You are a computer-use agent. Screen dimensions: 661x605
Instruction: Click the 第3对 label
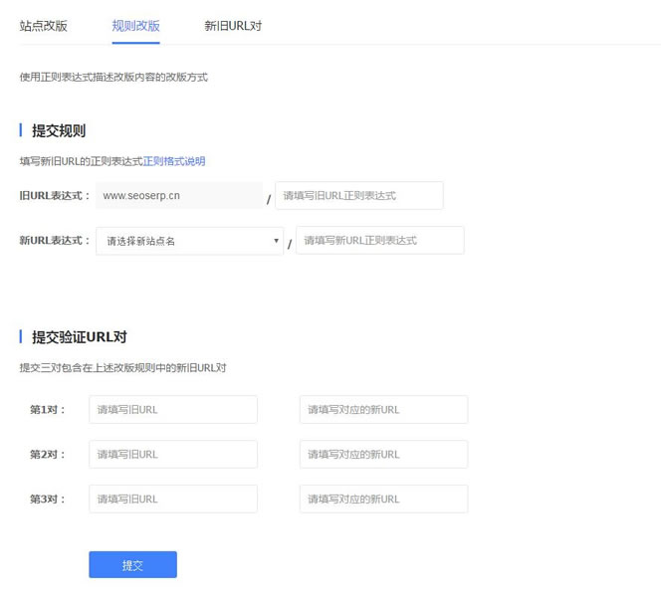(x=47, y=499)
